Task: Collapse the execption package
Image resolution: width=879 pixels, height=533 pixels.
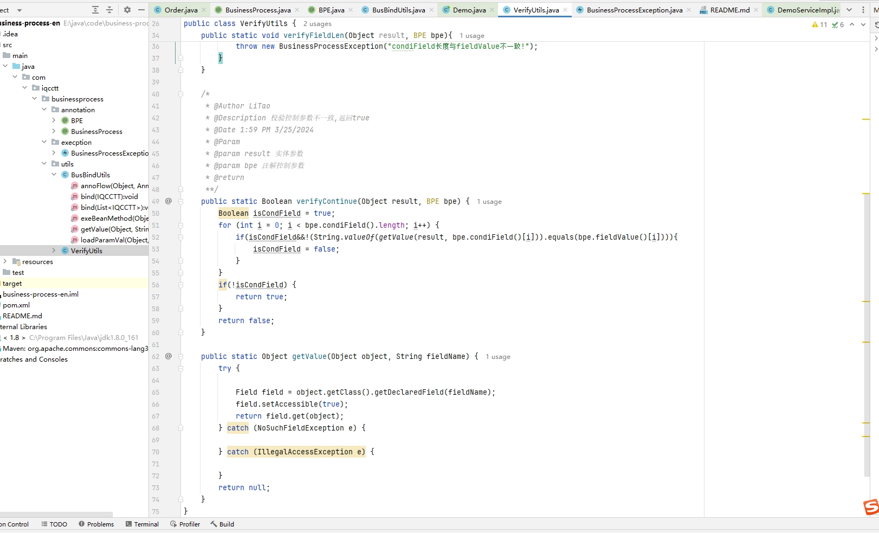Action: coord(44,142)
